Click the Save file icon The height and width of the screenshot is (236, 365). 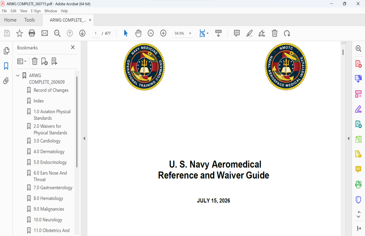coord(7,33)
